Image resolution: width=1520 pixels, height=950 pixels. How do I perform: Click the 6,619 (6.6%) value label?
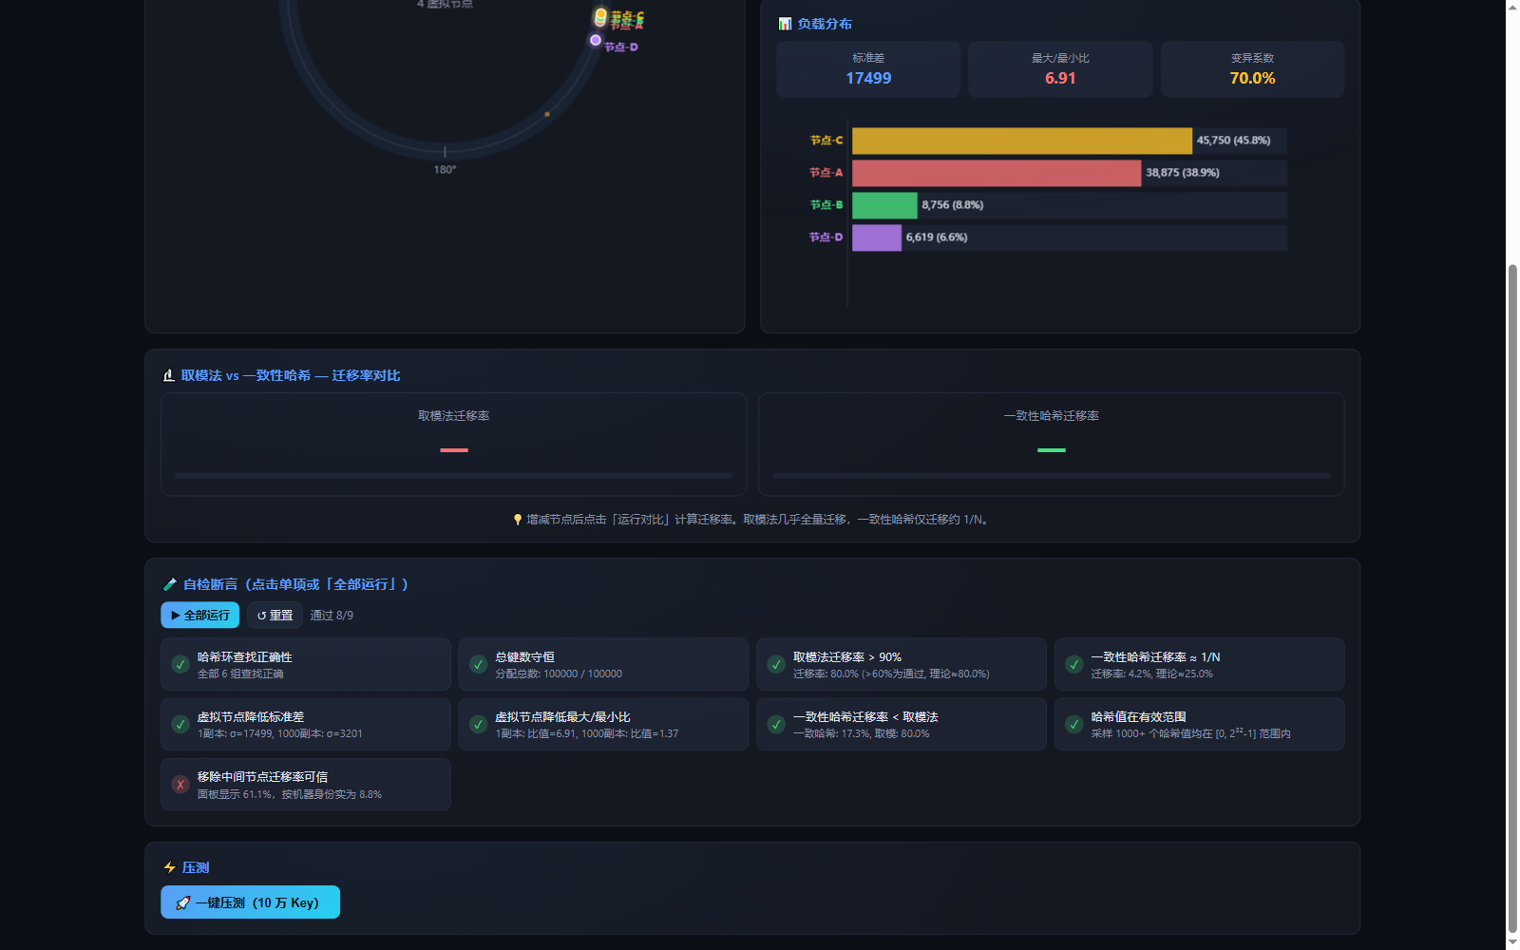(x=937, y=237)
